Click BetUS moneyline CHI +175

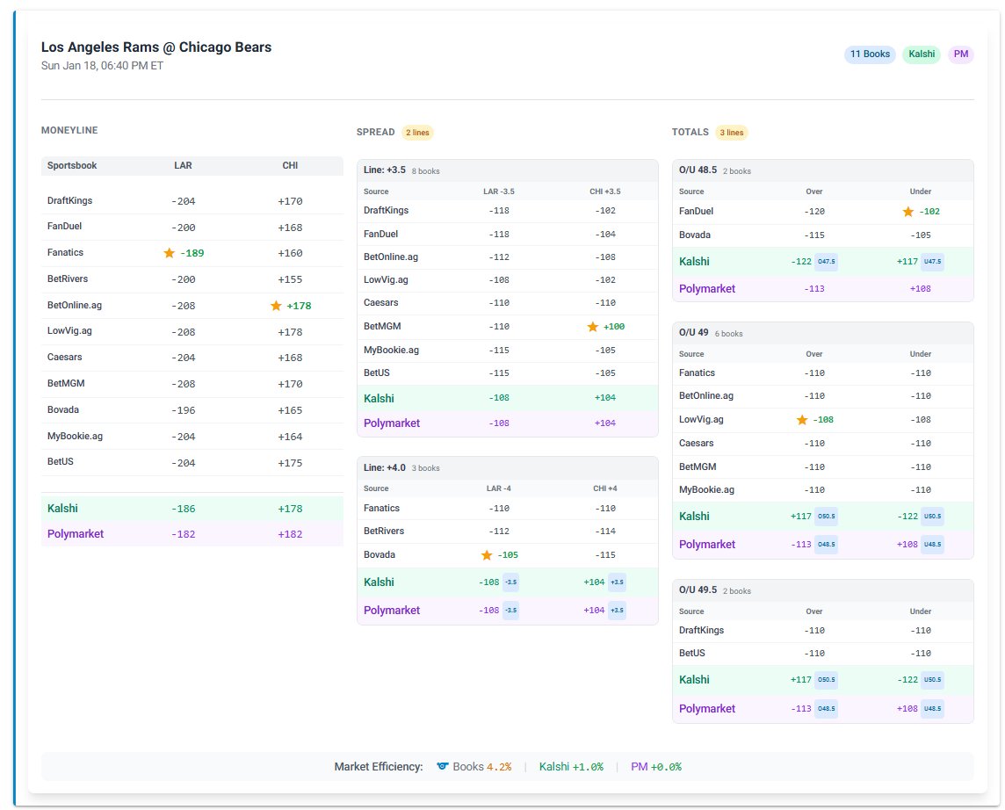click(x=291, y=463)
